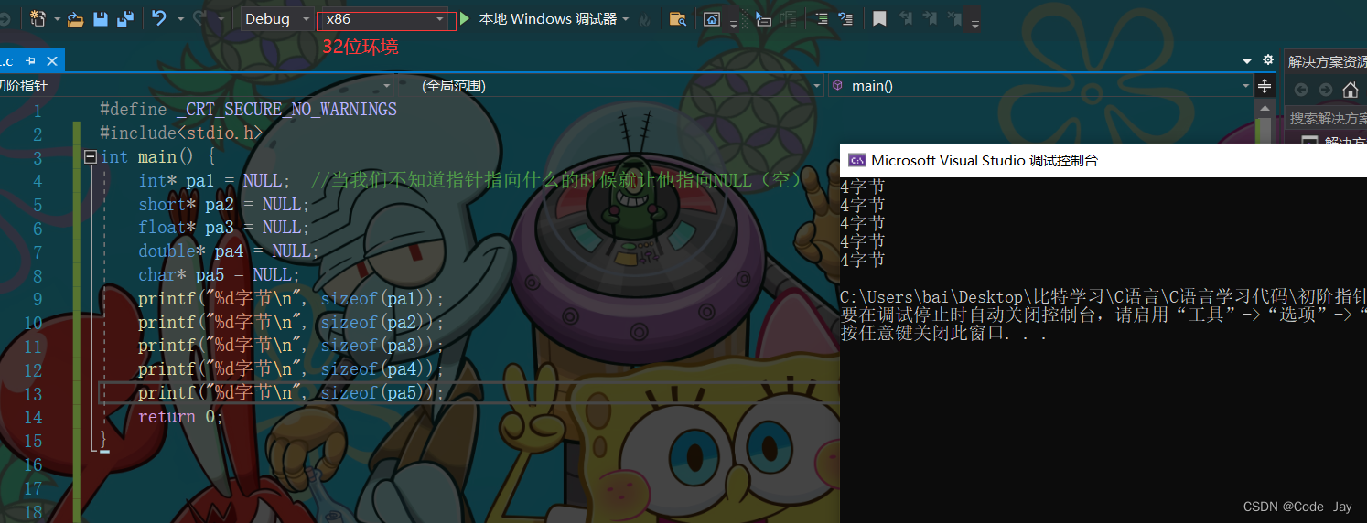Click the Solution Explorer forward arrow
Viewport: 1367px width, 523px height.
click(x=1325, y=90)
